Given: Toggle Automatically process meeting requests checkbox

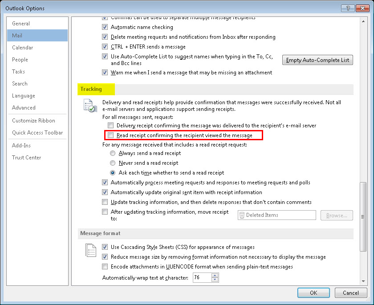Looking at the screenshot, I should coord(105,183).
